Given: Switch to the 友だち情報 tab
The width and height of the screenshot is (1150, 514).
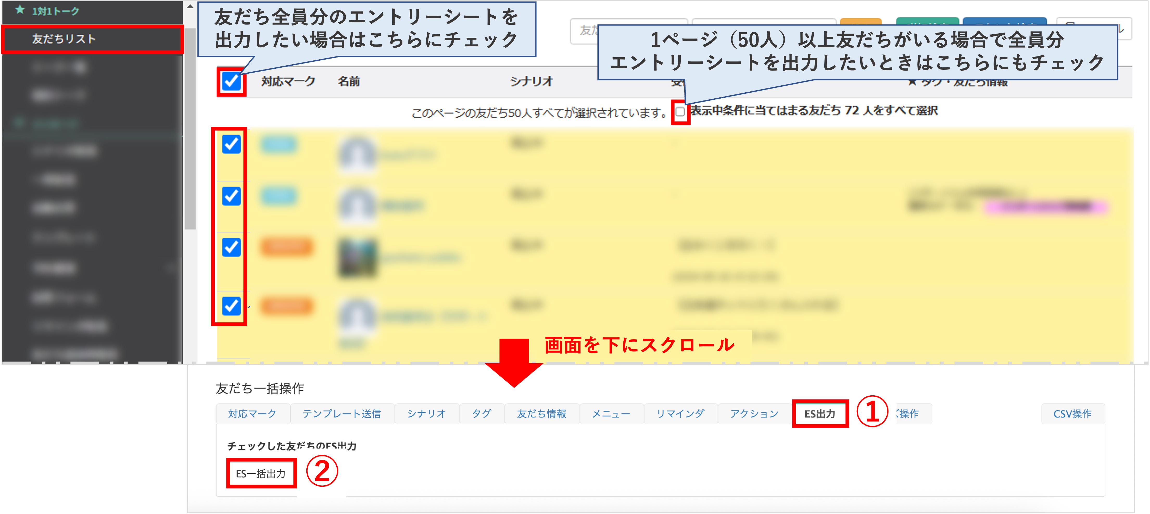Looking at the screenshot, I should click(541, 414).
